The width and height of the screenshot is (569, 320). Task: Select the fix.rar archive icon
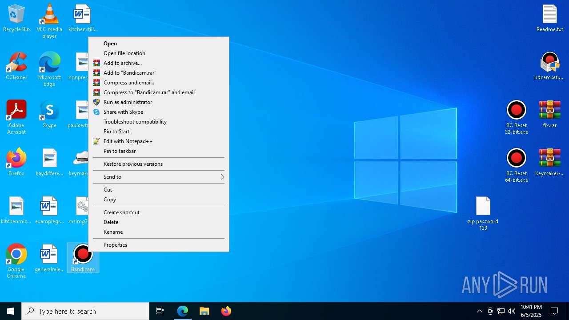(550, 114)
